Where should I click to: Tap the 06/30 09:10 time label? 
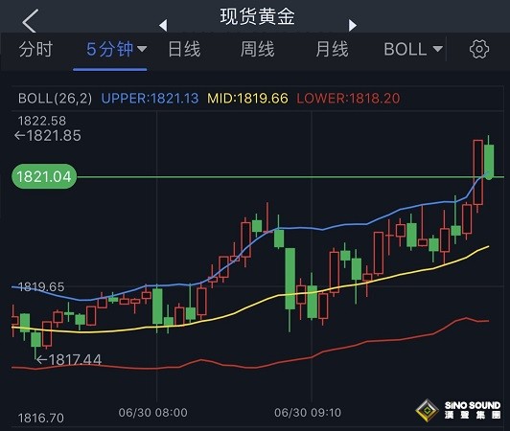308,413
